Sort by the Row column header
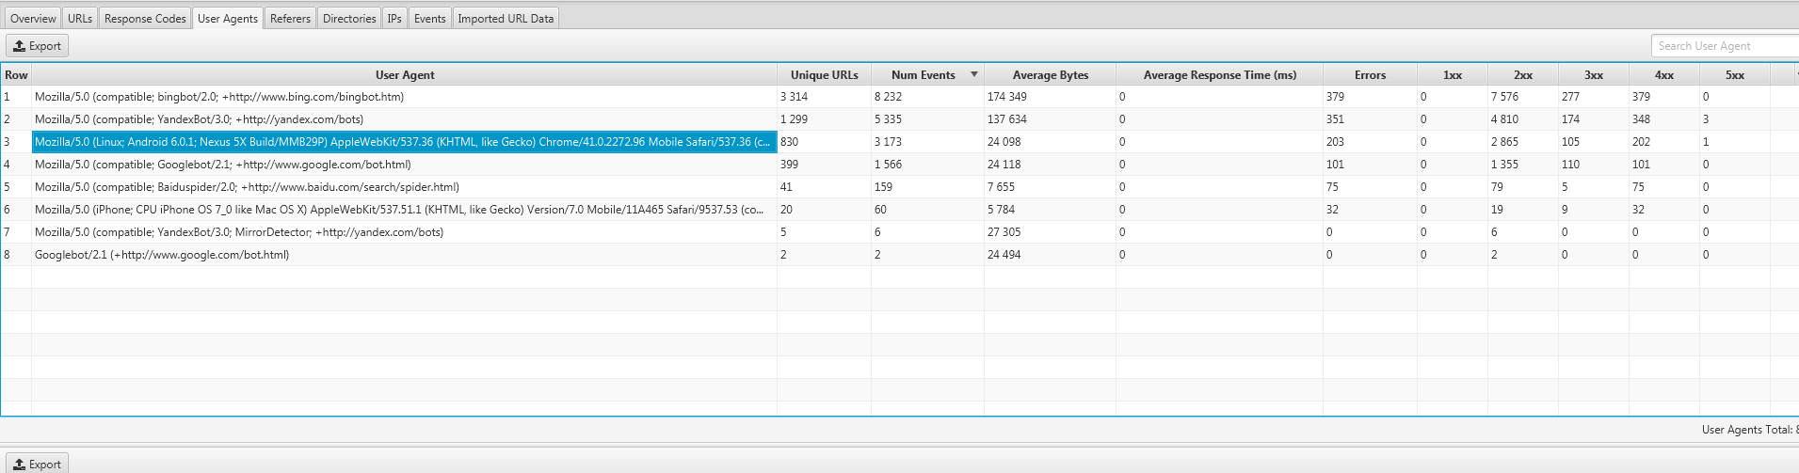The height and width of the screenshot is (473, 1799). click(x=16, y=74)
